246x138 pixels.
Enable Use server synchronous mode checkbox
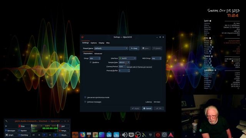(x=85, y=97)
